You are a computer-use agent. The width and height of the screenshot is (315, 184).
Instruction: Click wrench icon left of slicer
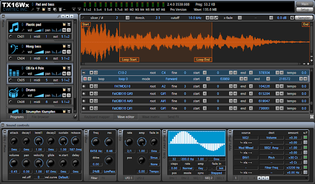pyautogui.click(x=83, y=18)
